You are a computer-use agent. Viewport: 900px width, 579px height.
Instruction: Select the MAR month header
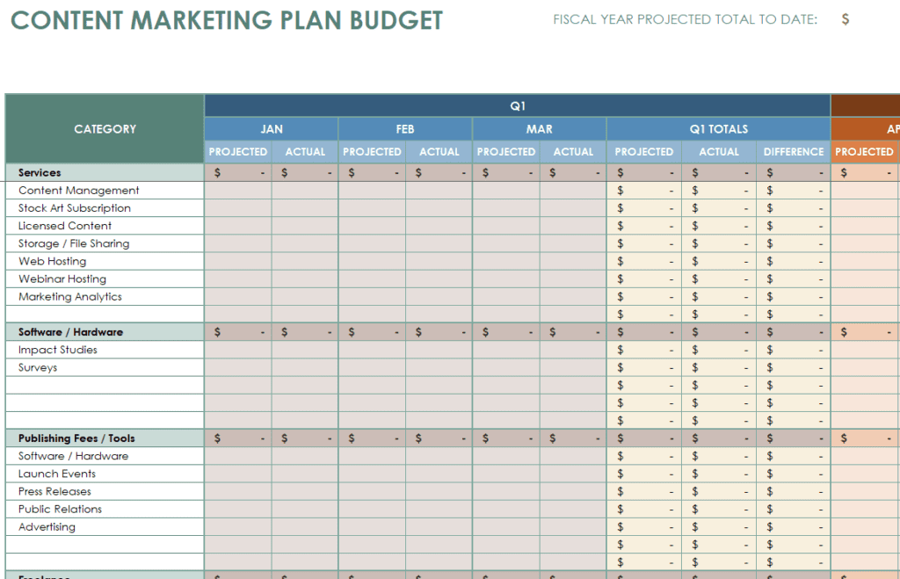[x=540, y=129]
